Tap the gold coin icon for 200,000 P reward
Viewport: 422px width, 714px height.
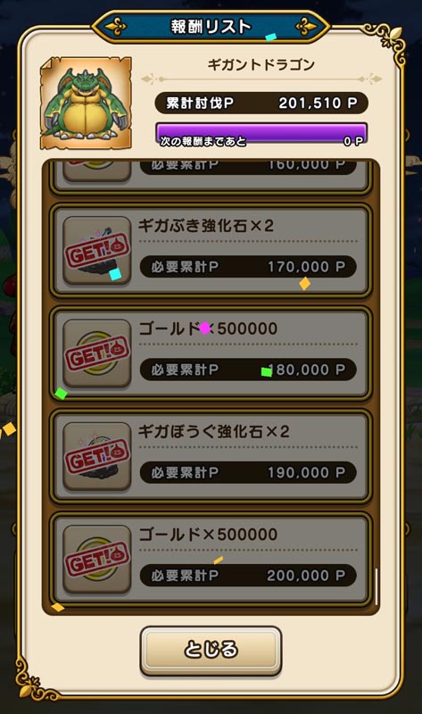(97, 560)
